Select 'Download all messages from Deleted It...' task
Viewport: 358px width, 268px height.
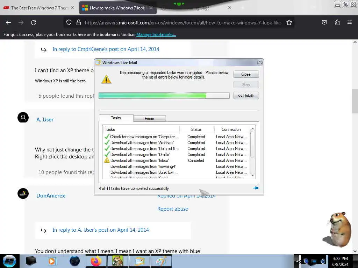tap(176, 149)
